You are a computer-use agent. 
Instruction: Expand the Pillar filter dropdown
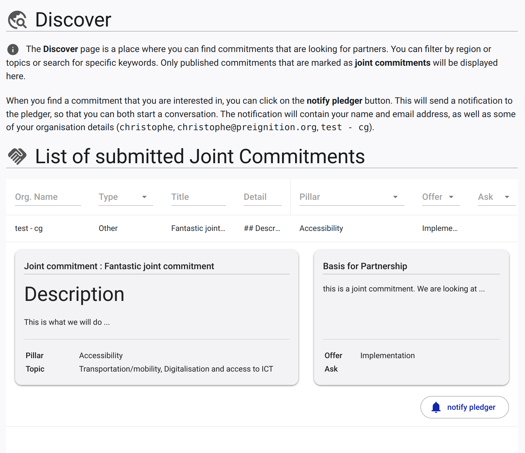coord(352,197)
